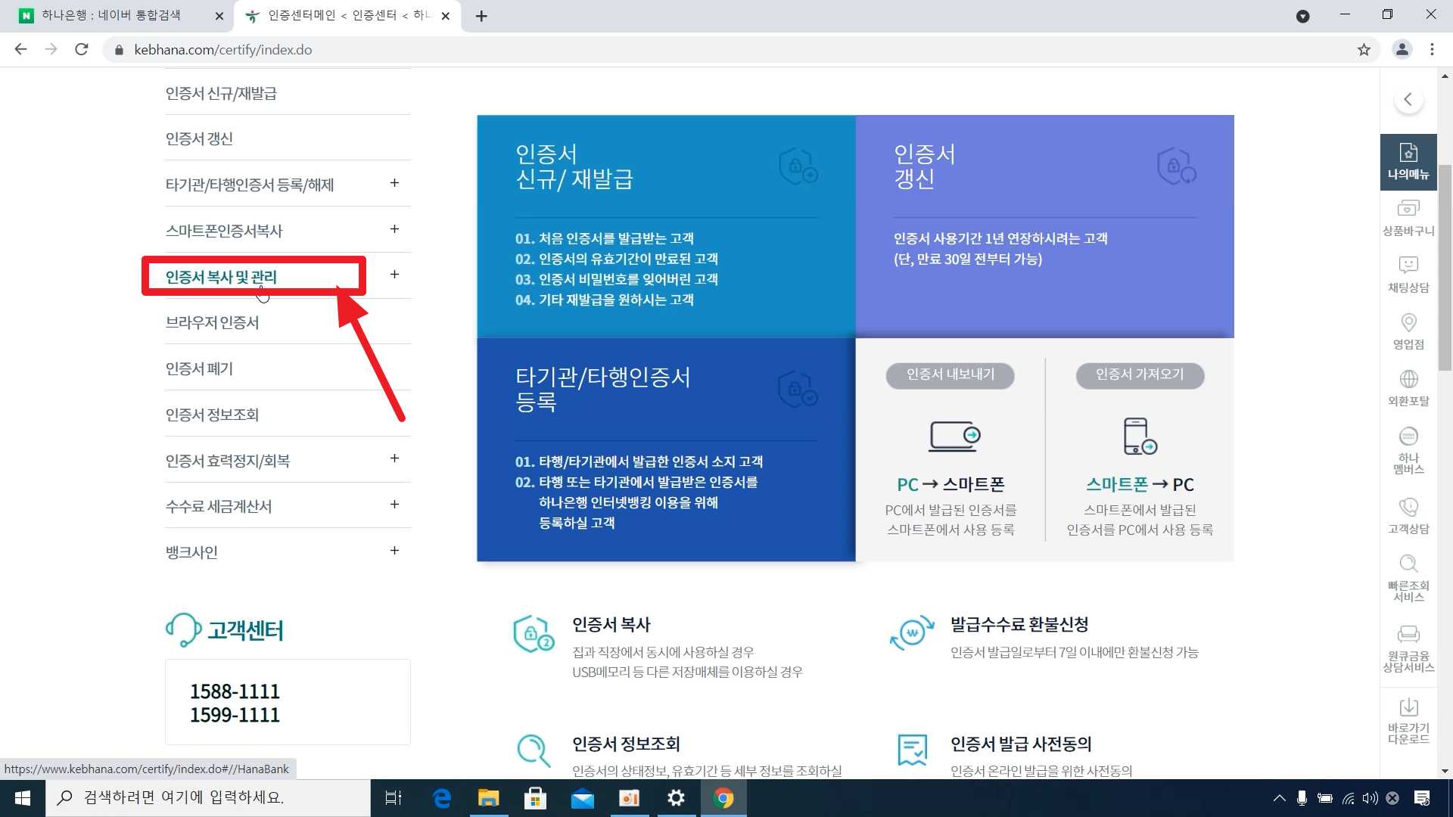
Task: Open the 인증서 폐기 menu item
Action: (199, 368)
